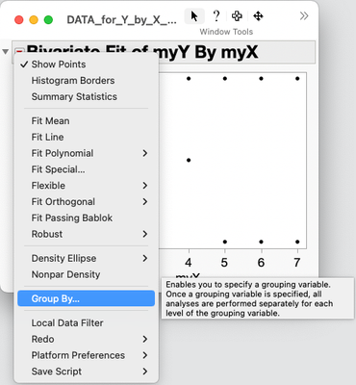Select the arrow cursor tool
Image resolution: width=356 pixels, height=385 pixels.
(194, 16)
